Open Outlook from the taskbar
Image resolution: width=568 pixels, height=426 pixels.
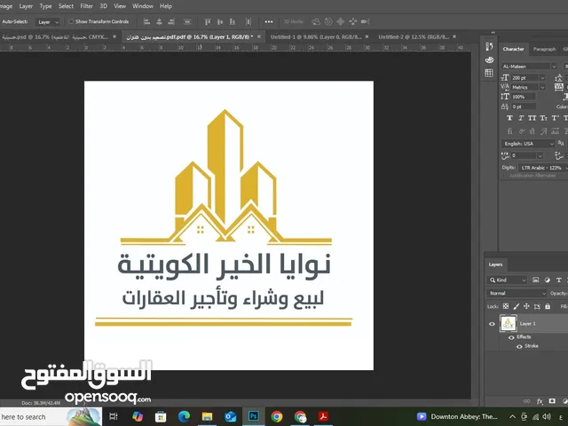[x=231, y=416]
